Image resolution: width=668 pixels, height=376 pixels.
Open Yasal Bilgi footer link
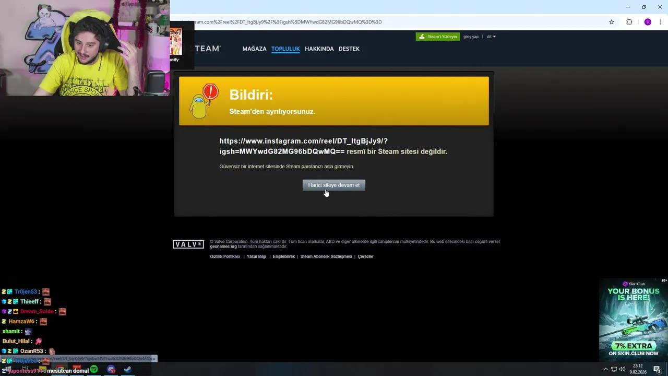click(256, 256)
